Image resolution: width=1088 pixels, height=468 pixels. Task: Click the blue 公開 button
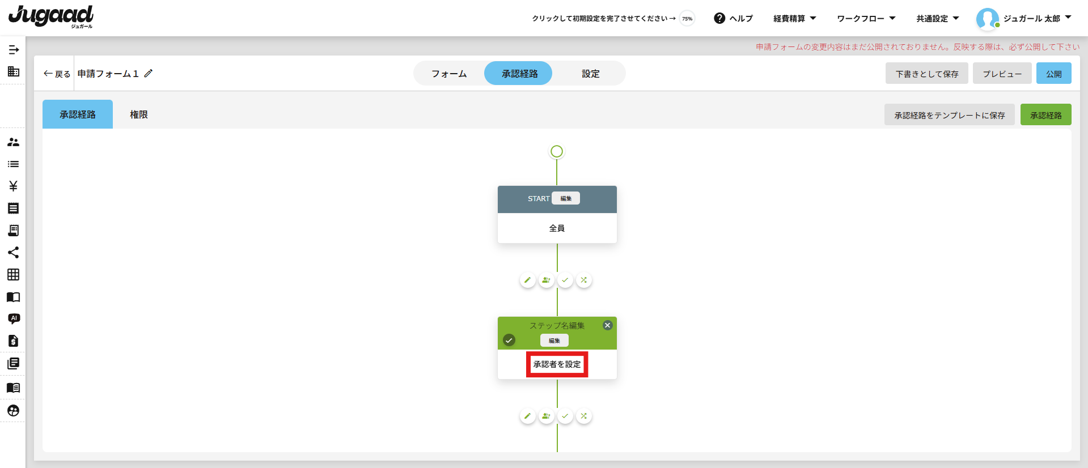click(x=1053, y=74)
